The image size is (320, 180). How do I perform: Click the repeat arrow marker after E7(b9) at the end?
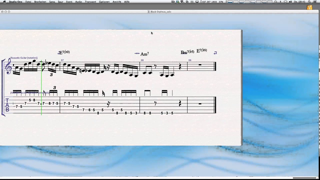pyautogui.click(x=215, y=53)
